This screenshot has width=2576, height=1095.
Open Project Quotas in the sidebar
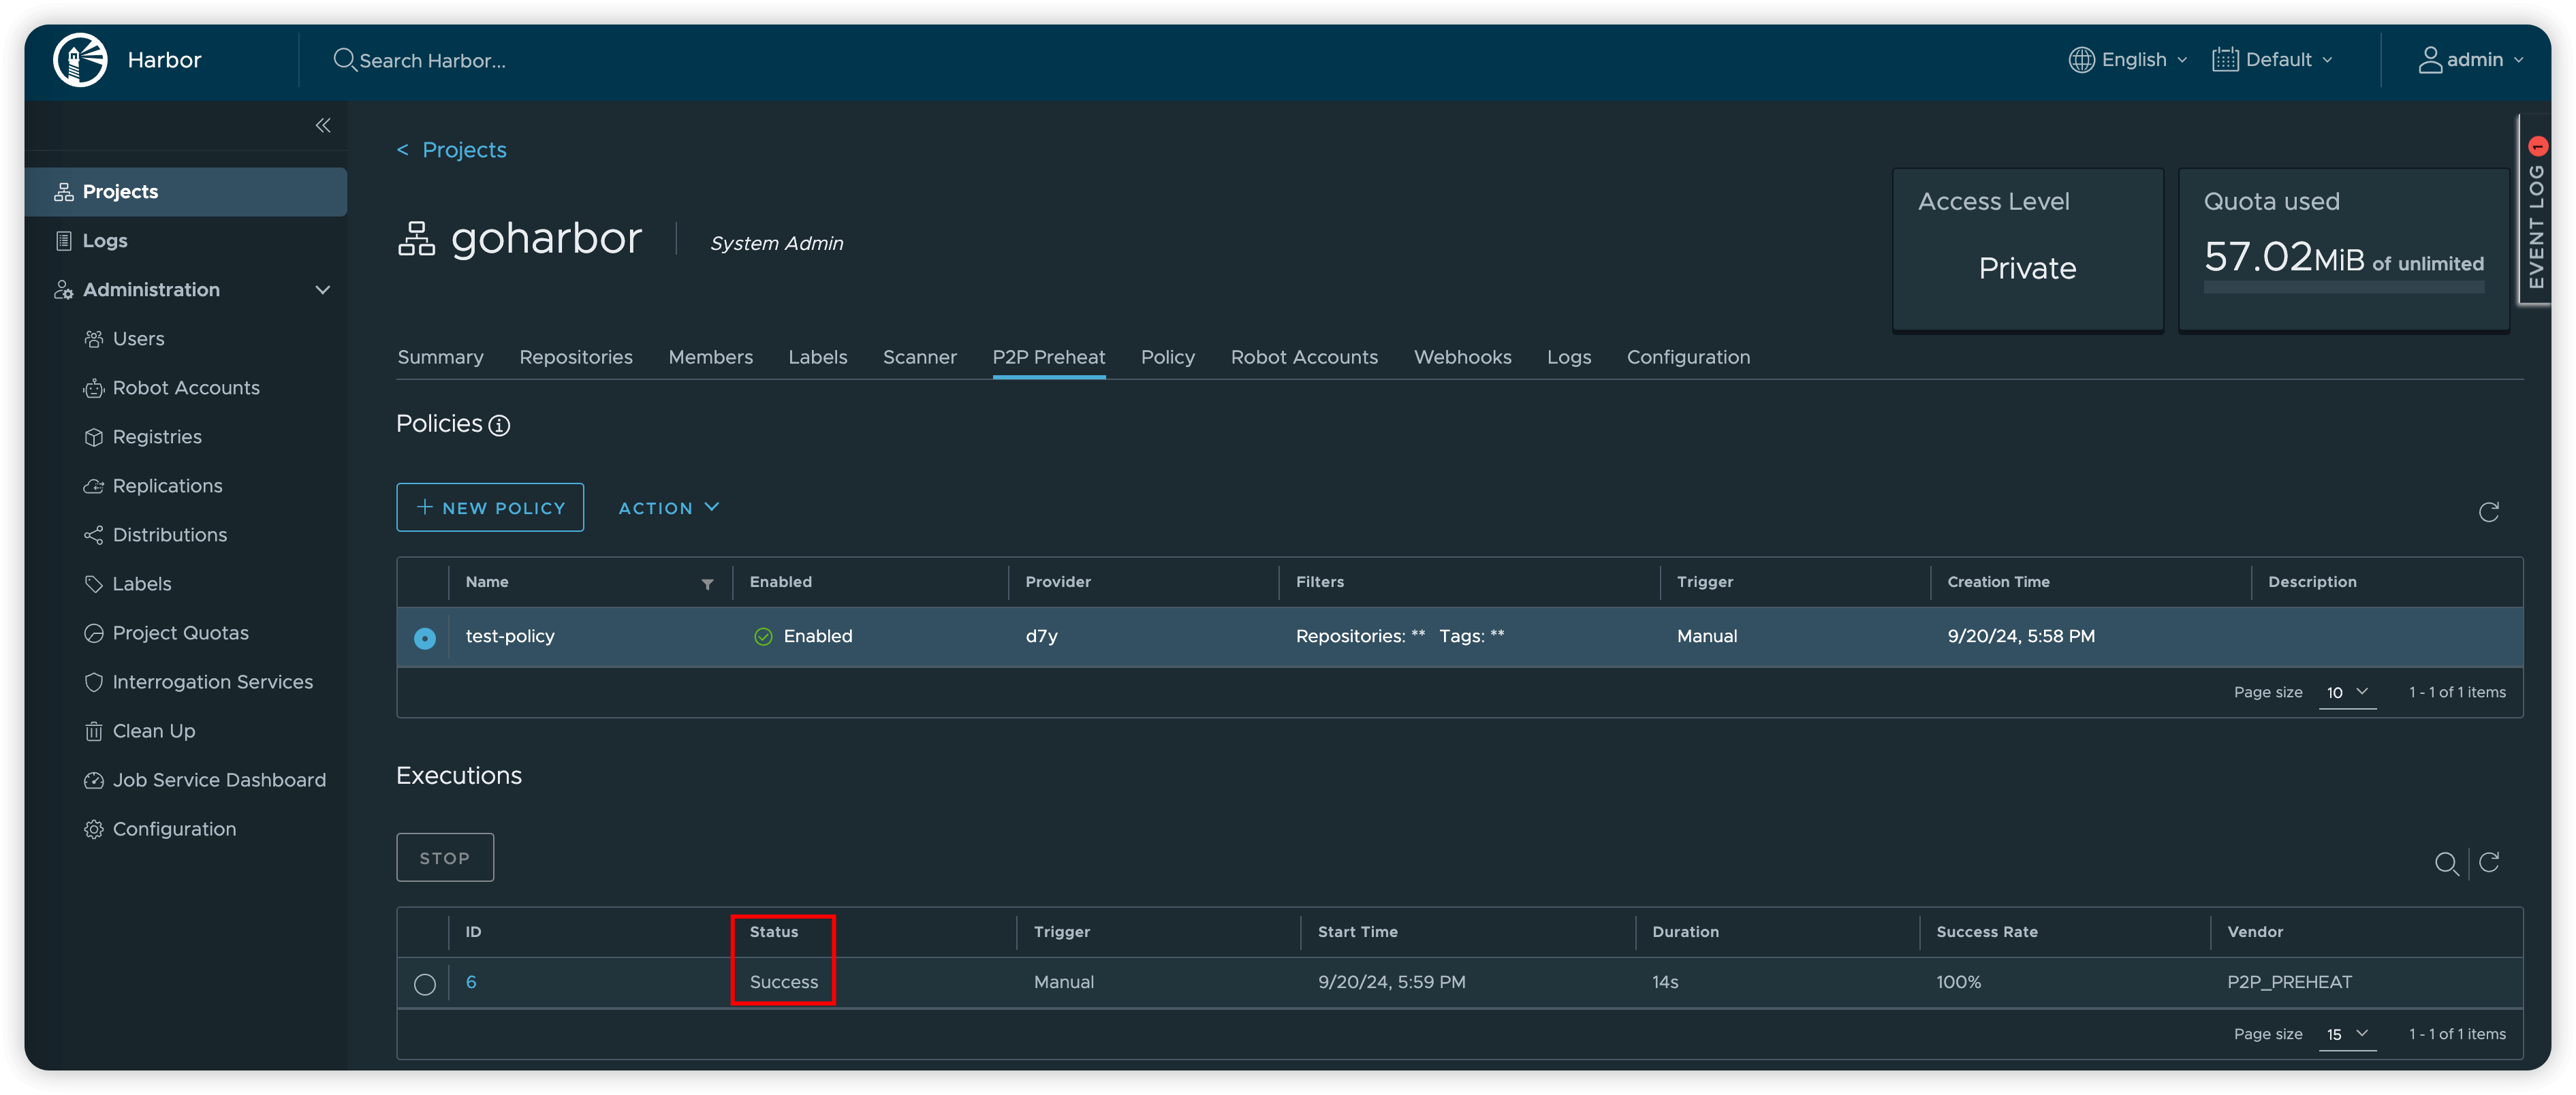click(180, 632)
